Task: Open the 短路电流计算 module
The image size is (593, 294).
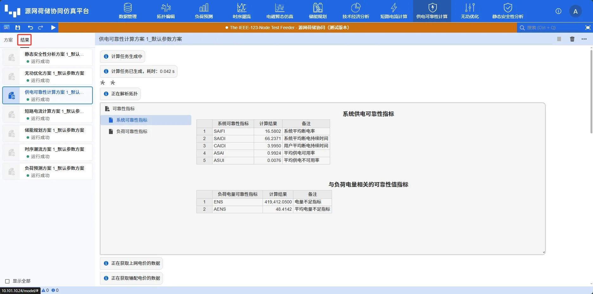Action: [x=394, y=11]
